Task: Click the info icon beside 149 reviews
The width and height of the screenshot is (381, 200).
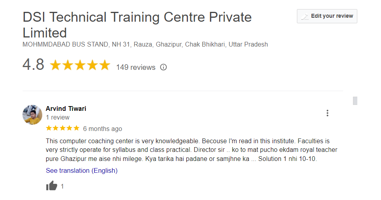Action: pos(163,67)
